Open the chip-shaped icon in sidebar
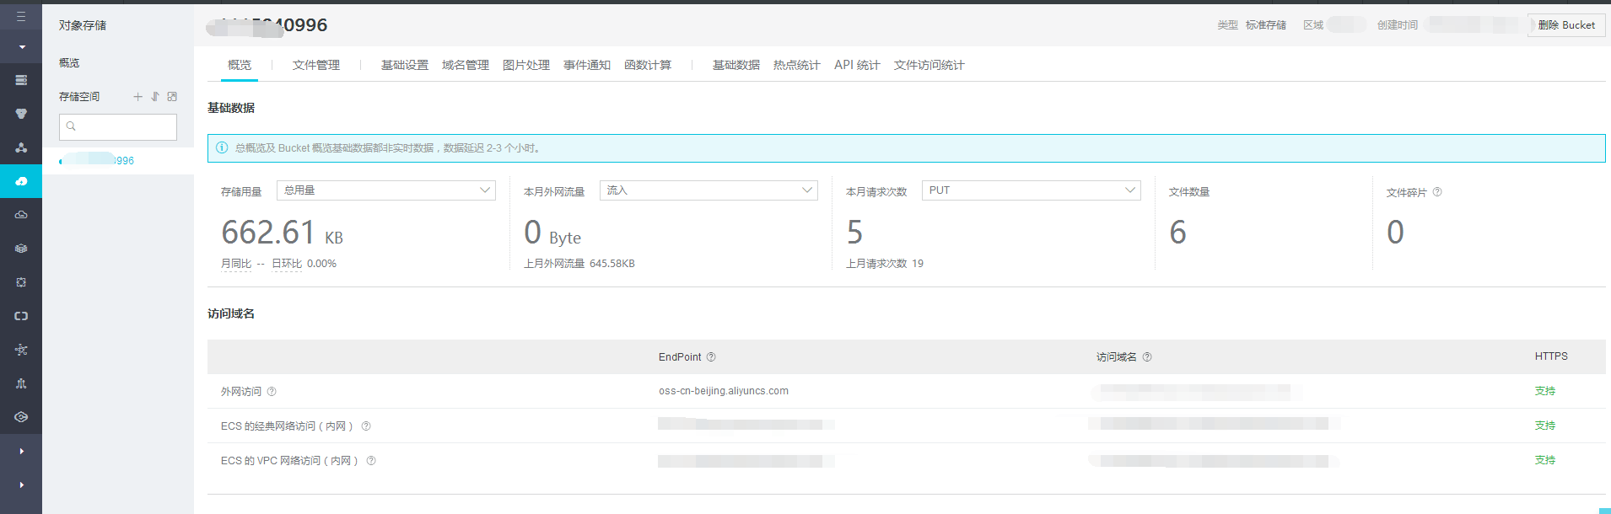 (x=21, y=282)
